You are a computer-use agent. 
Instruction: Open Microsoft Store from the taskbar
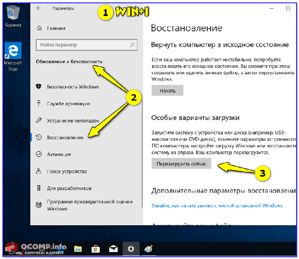(x=95, y=249)
